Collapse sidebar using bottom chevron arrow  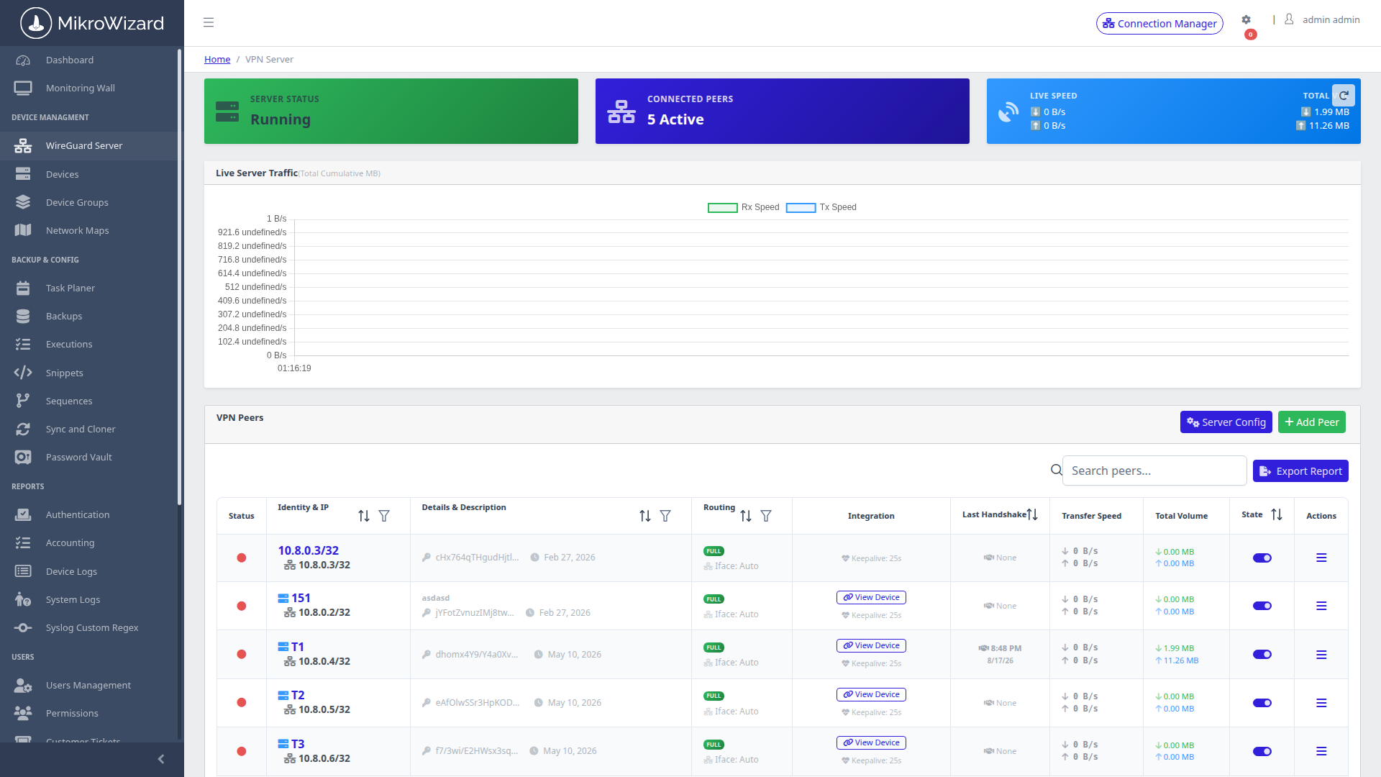(161, 759)
